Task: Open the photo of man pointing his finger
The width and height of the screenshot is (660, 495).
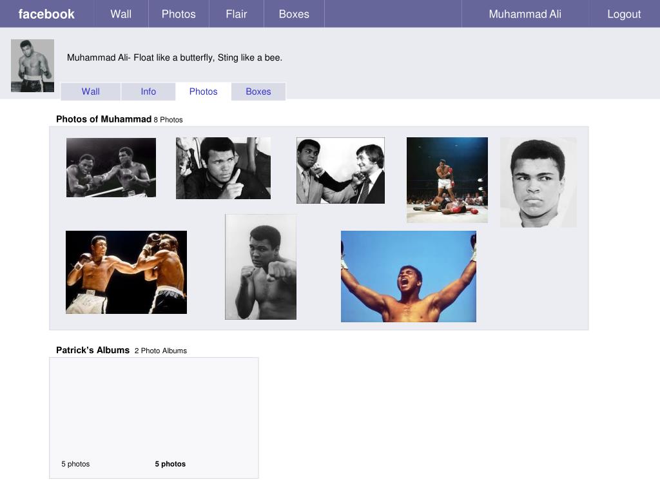Action: click(223, 168)
